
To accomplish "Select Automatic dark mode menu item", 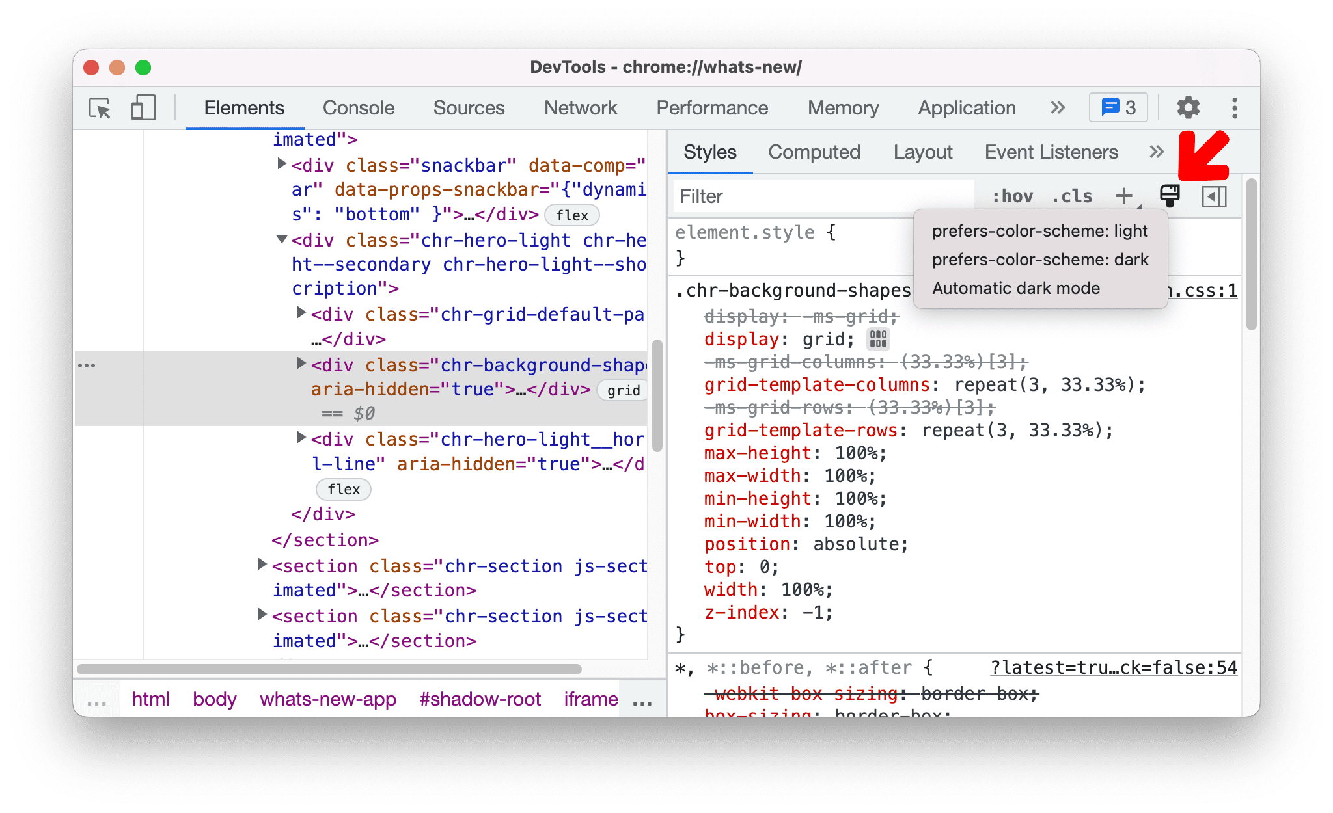I will click(1018, 289).
